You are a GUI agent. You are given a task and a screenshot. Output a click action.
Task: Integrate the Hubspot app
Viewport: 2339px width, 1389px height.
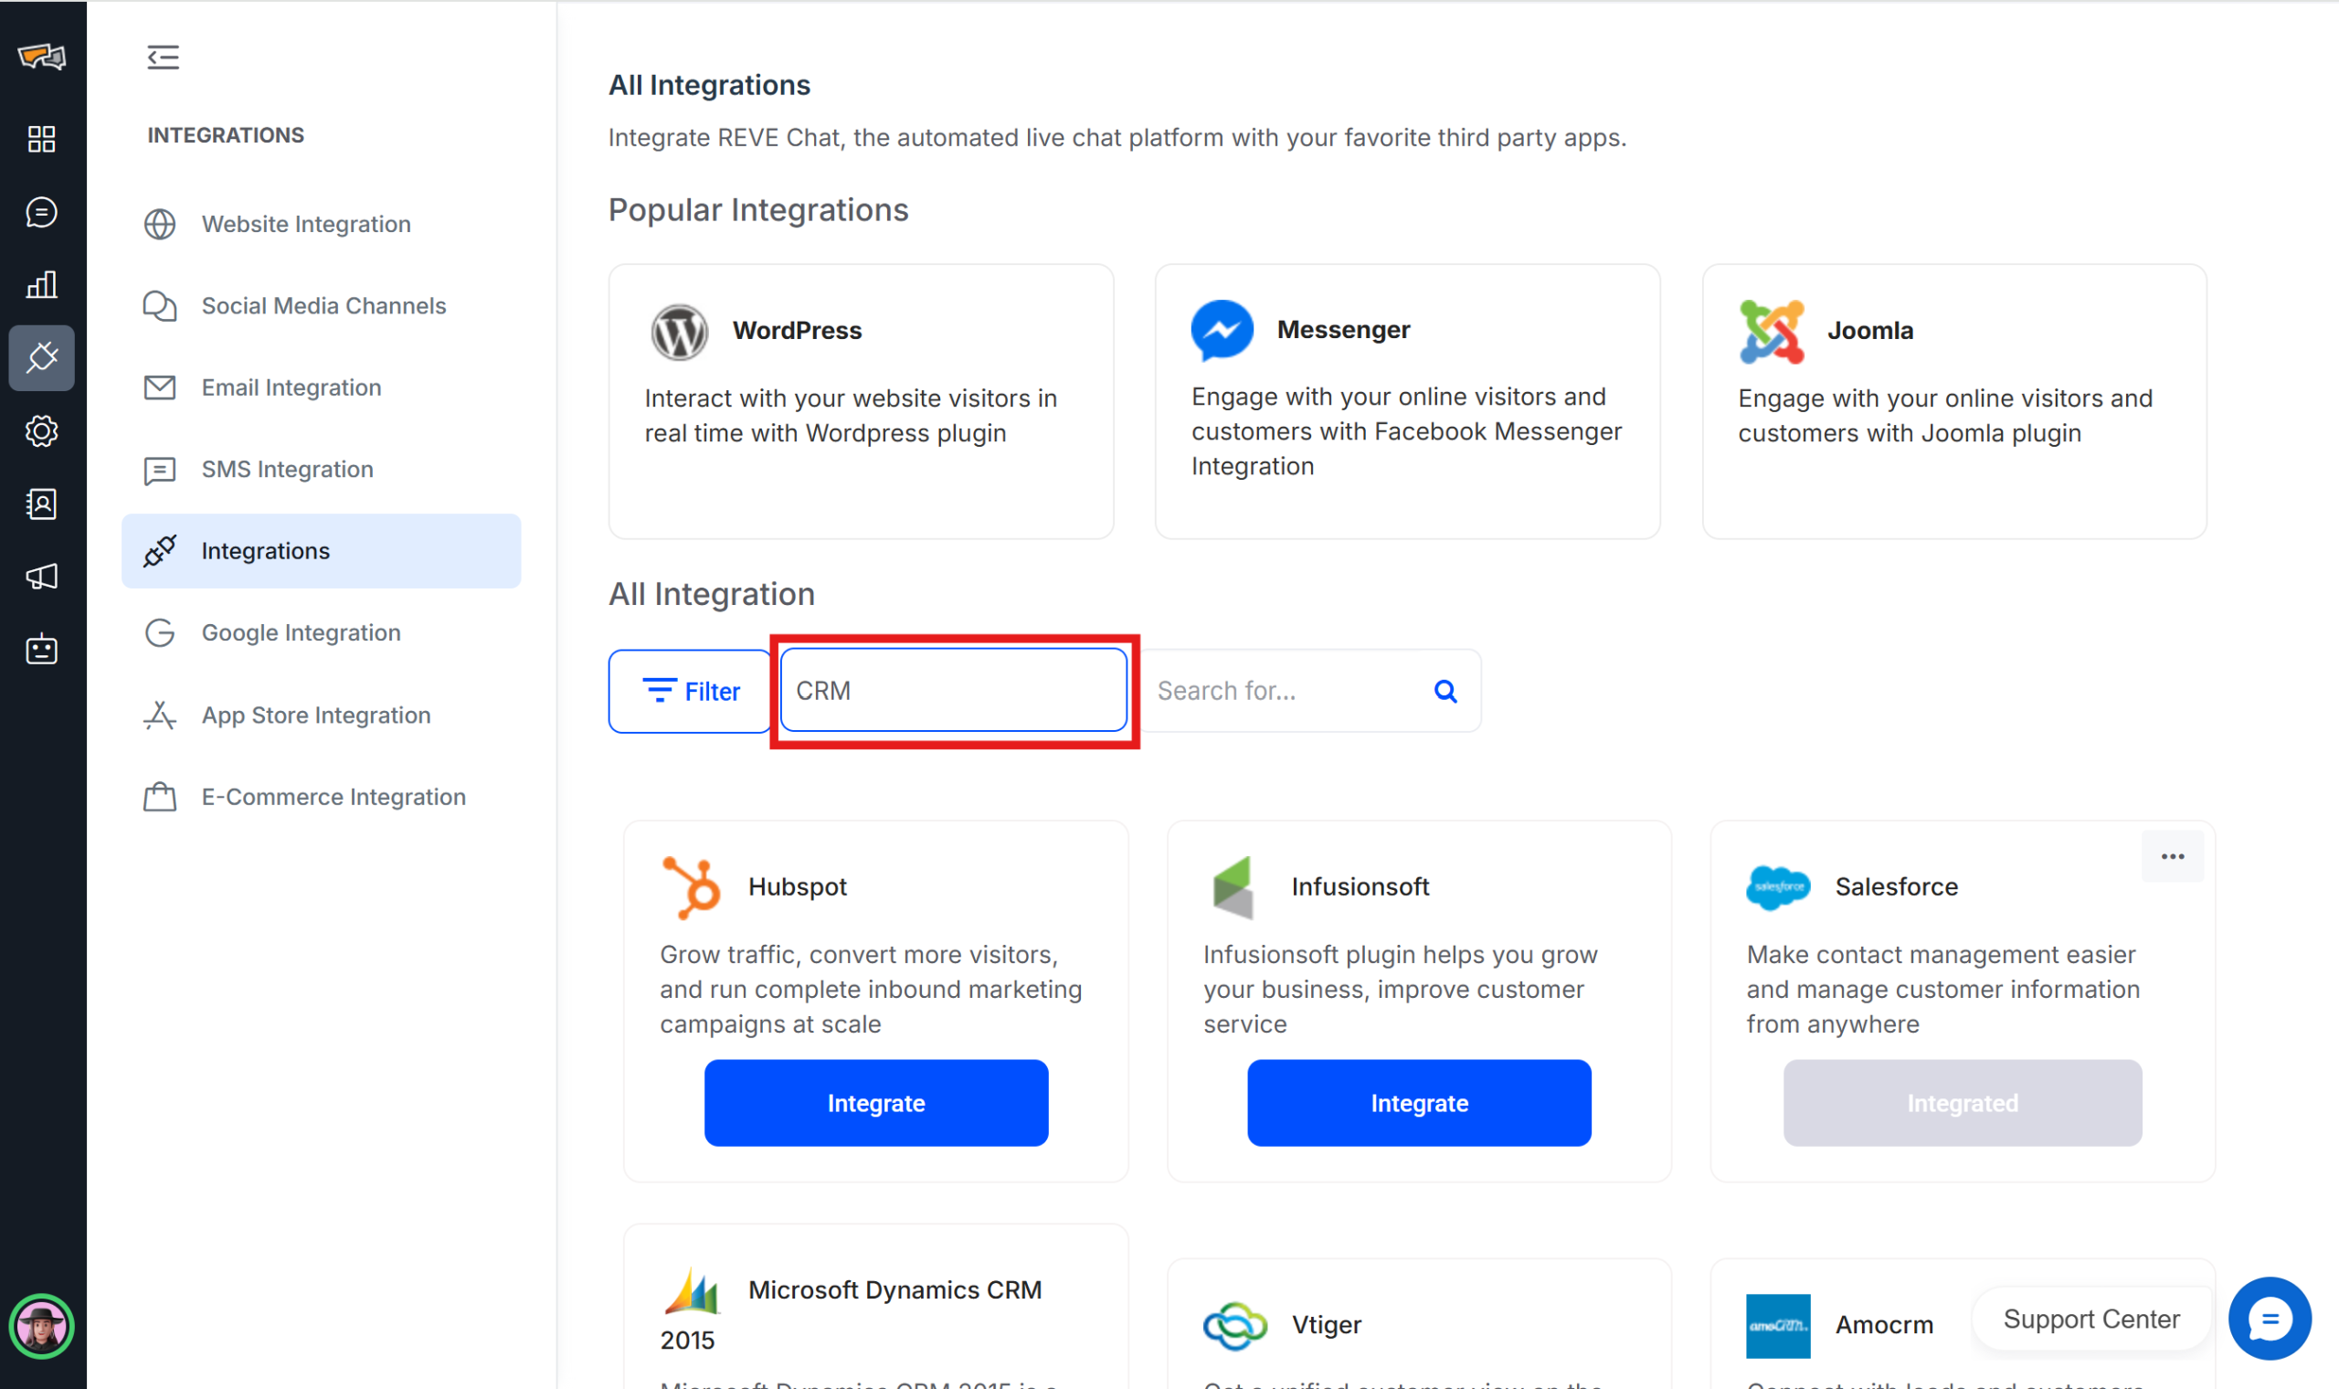click(x=875, y=1103)
